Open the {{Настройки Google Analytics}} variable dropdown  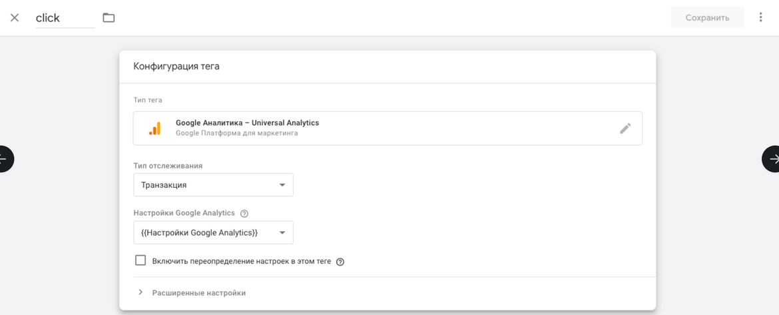pyautogui.click(x=213, y=232)
